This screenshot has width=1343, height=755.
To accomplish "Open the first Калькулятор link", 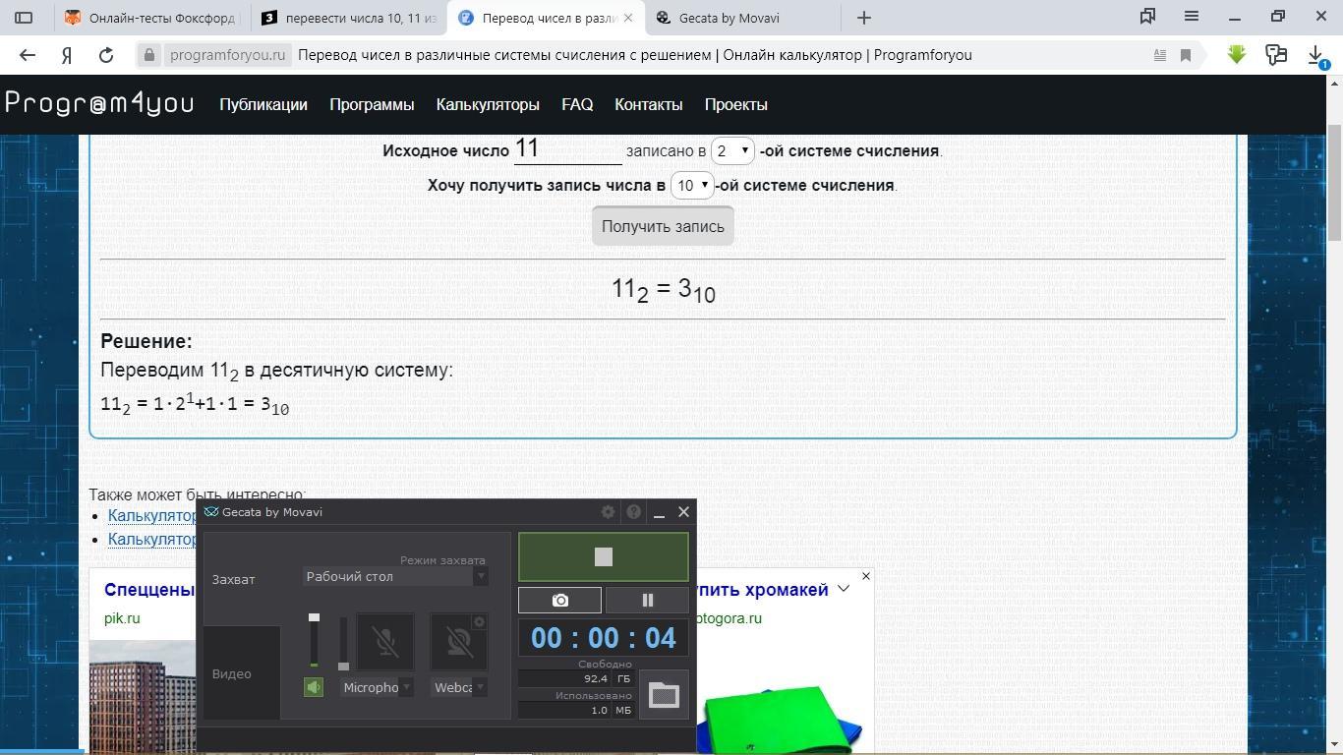I will (x=152, y=516).
